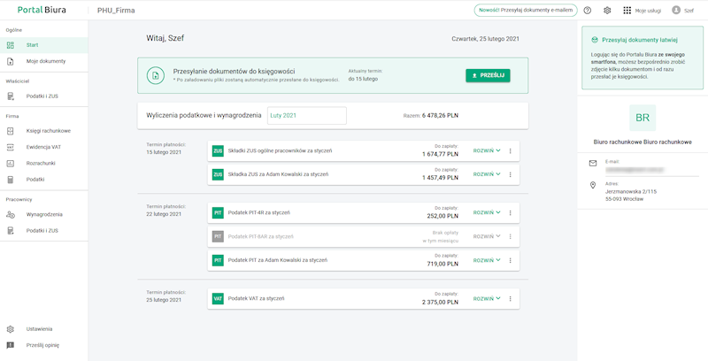The image size is (708, 361).
Task: Open the settings gear in top bar
Action: pyautogui.click(x=607, y=11)
